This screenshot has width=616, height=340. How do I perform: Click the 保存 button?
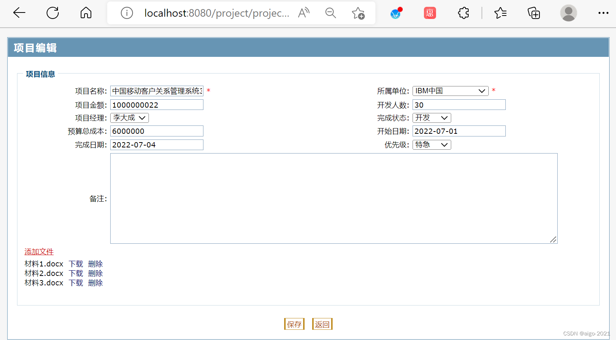(294, 324)
